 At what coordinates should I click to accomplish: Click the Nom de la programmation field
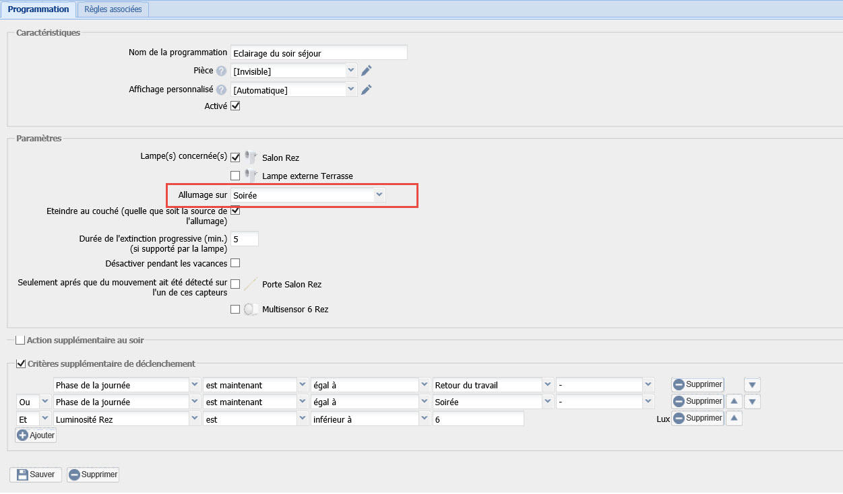click(319, 52)
